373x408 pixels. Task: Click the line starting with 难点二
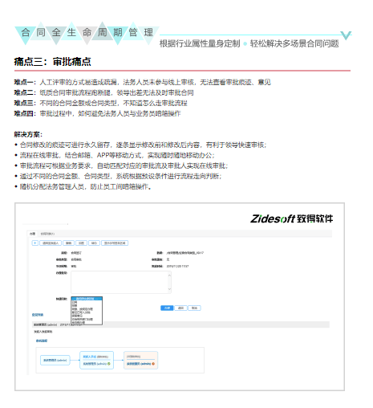pos(103,92)
